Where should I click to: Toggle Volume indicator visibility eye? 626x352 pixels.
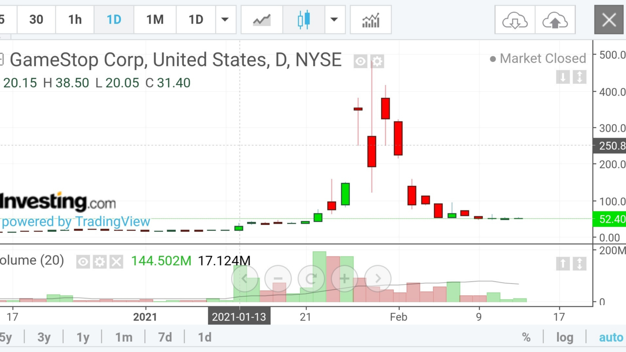tap(83, 262)
